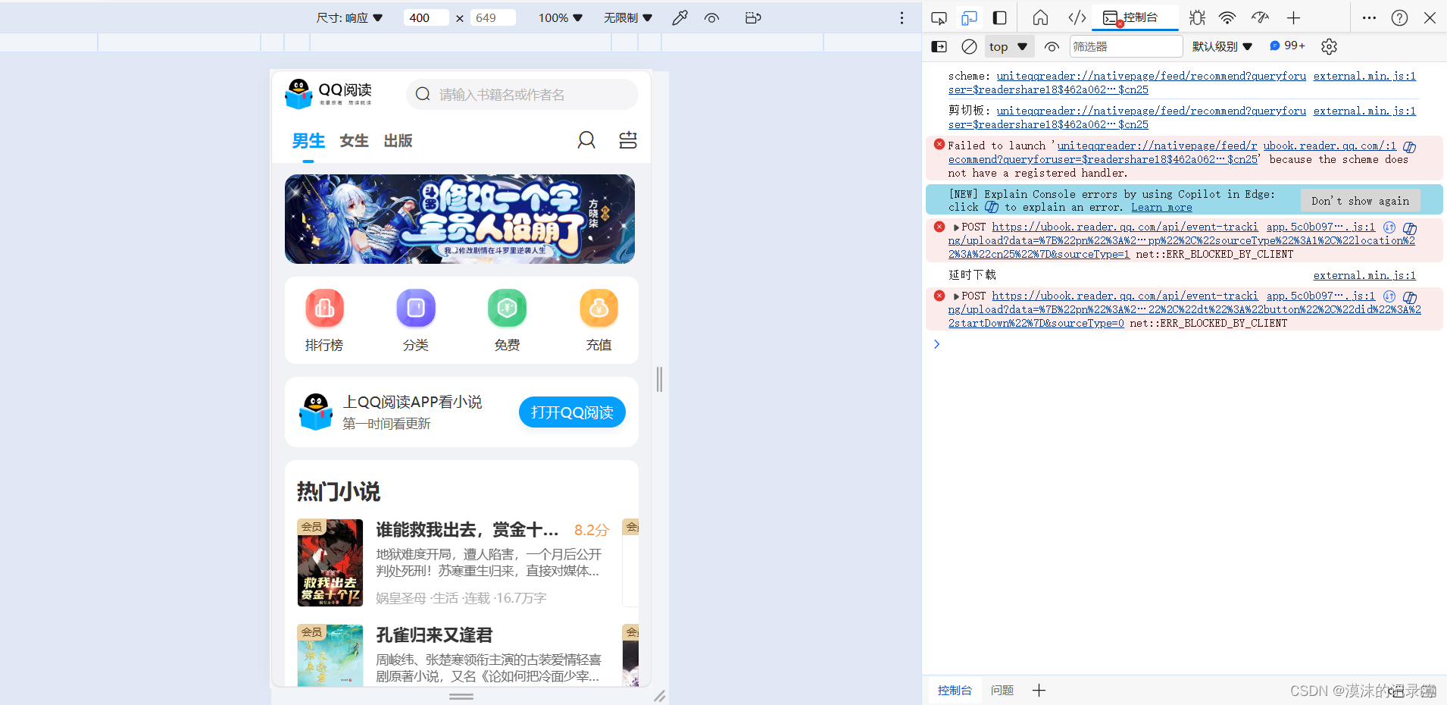1447x705 pixels.
Task: Select the 女生 tab
Action: (x=354, y=141)
